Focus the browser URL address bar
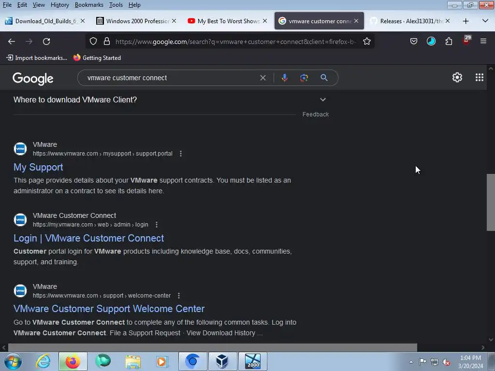Image resolution: width=495 pixels, height=371 pixels. point(235,42)
